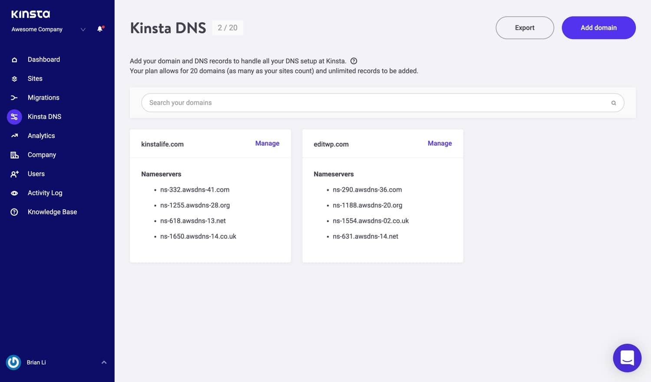Viewport: 651px width, 382px height.
Task: Click the Activity Log eye icon
Action: pyautogui.click(x=14, y=193)
